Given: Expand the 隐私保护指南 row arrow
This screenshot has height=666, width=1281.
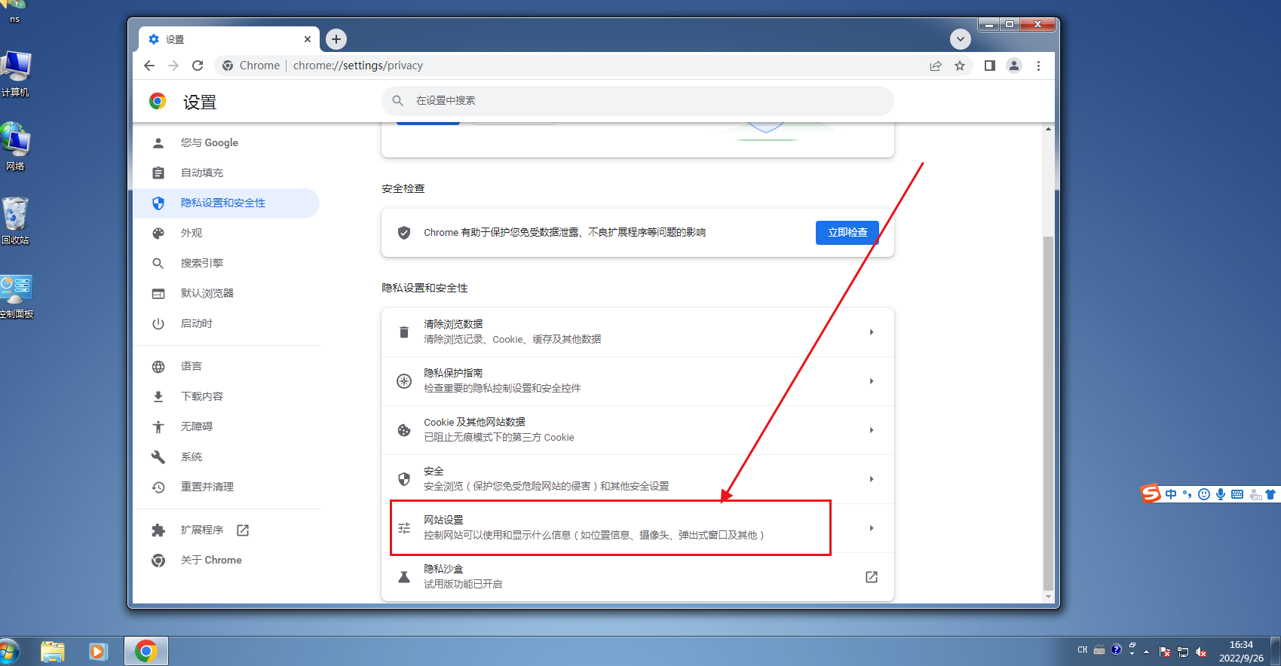Looking at the screenshot, I should pyautogui.click(x=872, y=381).
